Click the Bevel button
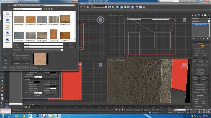This screenshot has width=211, height=118. (195, 80)
